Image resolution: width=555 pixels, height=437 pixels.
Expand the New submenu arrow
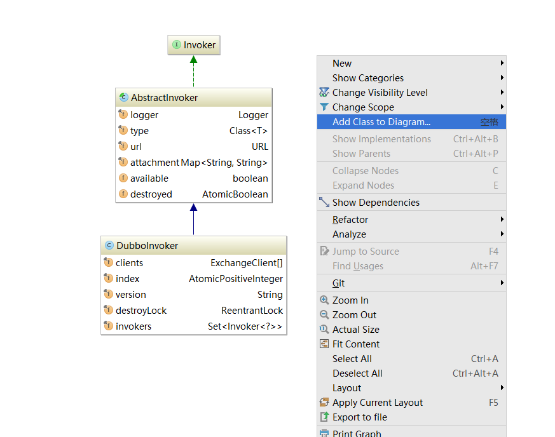502,63
